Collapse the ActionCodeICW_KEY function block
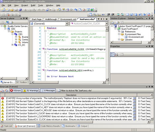The image size is (155, 132). pyautogui.click(x=45, y=70)
